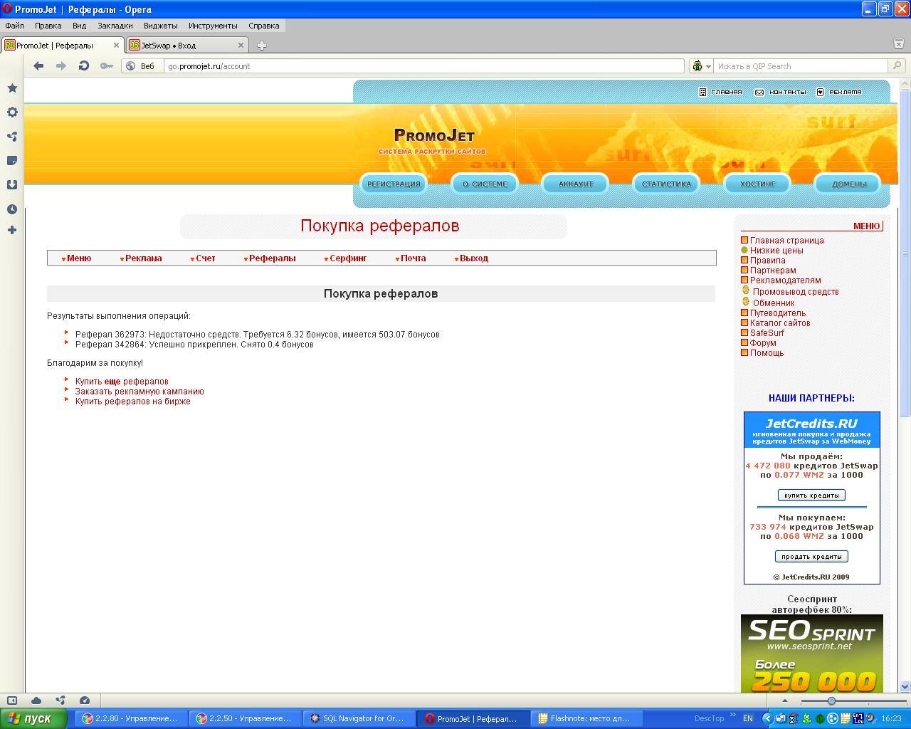This screenshot has width=911, height=729.
Task: Click the Opera Unite status bar icon
Action: [60, 701]
